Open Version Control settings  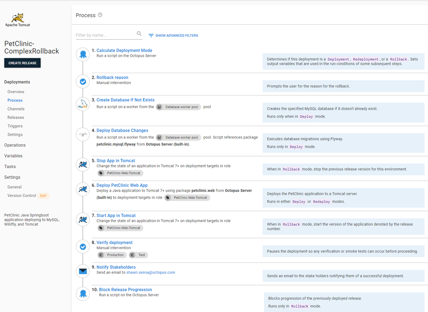pyautogui.click(x=21, y=196)
